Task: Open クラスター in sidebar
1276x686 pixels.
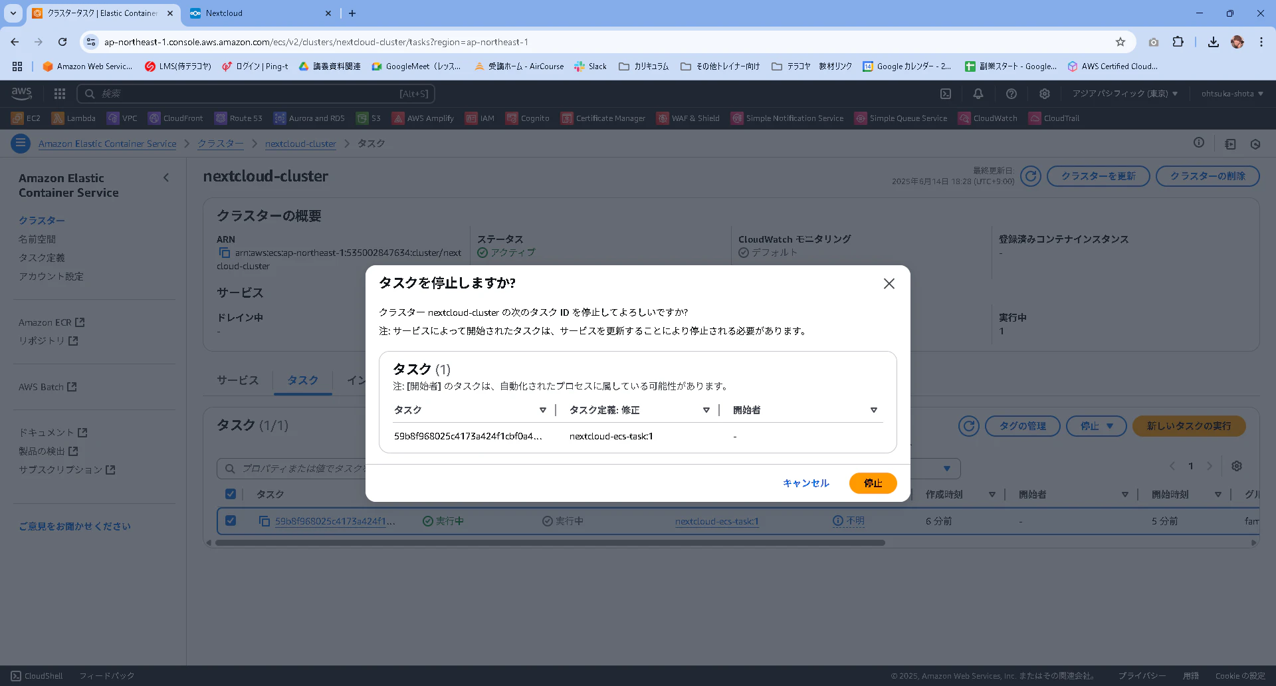Action: 42,221
